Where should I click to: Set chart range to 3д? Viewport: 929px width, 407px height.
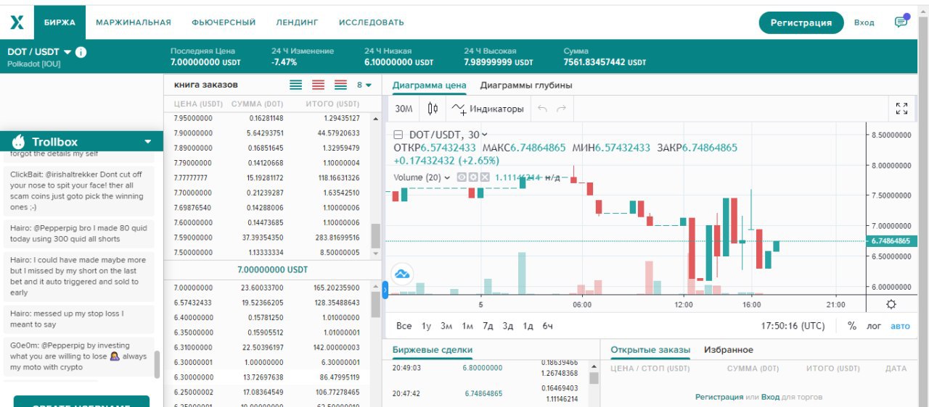[508, 326]
